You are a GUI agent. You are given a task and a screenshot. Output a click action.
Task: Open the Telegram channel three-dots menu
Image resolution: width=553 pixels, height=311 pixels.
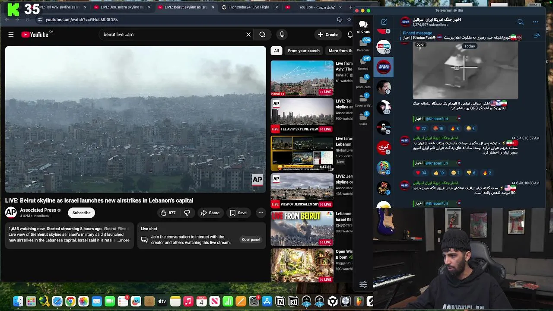pyautogui.click(x=536, y=22)
